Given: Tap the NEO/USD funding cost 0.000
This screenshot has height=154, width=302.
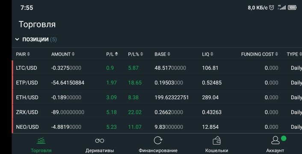Looking at the screenshot, I should pyautogui.click(x=271, y=127).
